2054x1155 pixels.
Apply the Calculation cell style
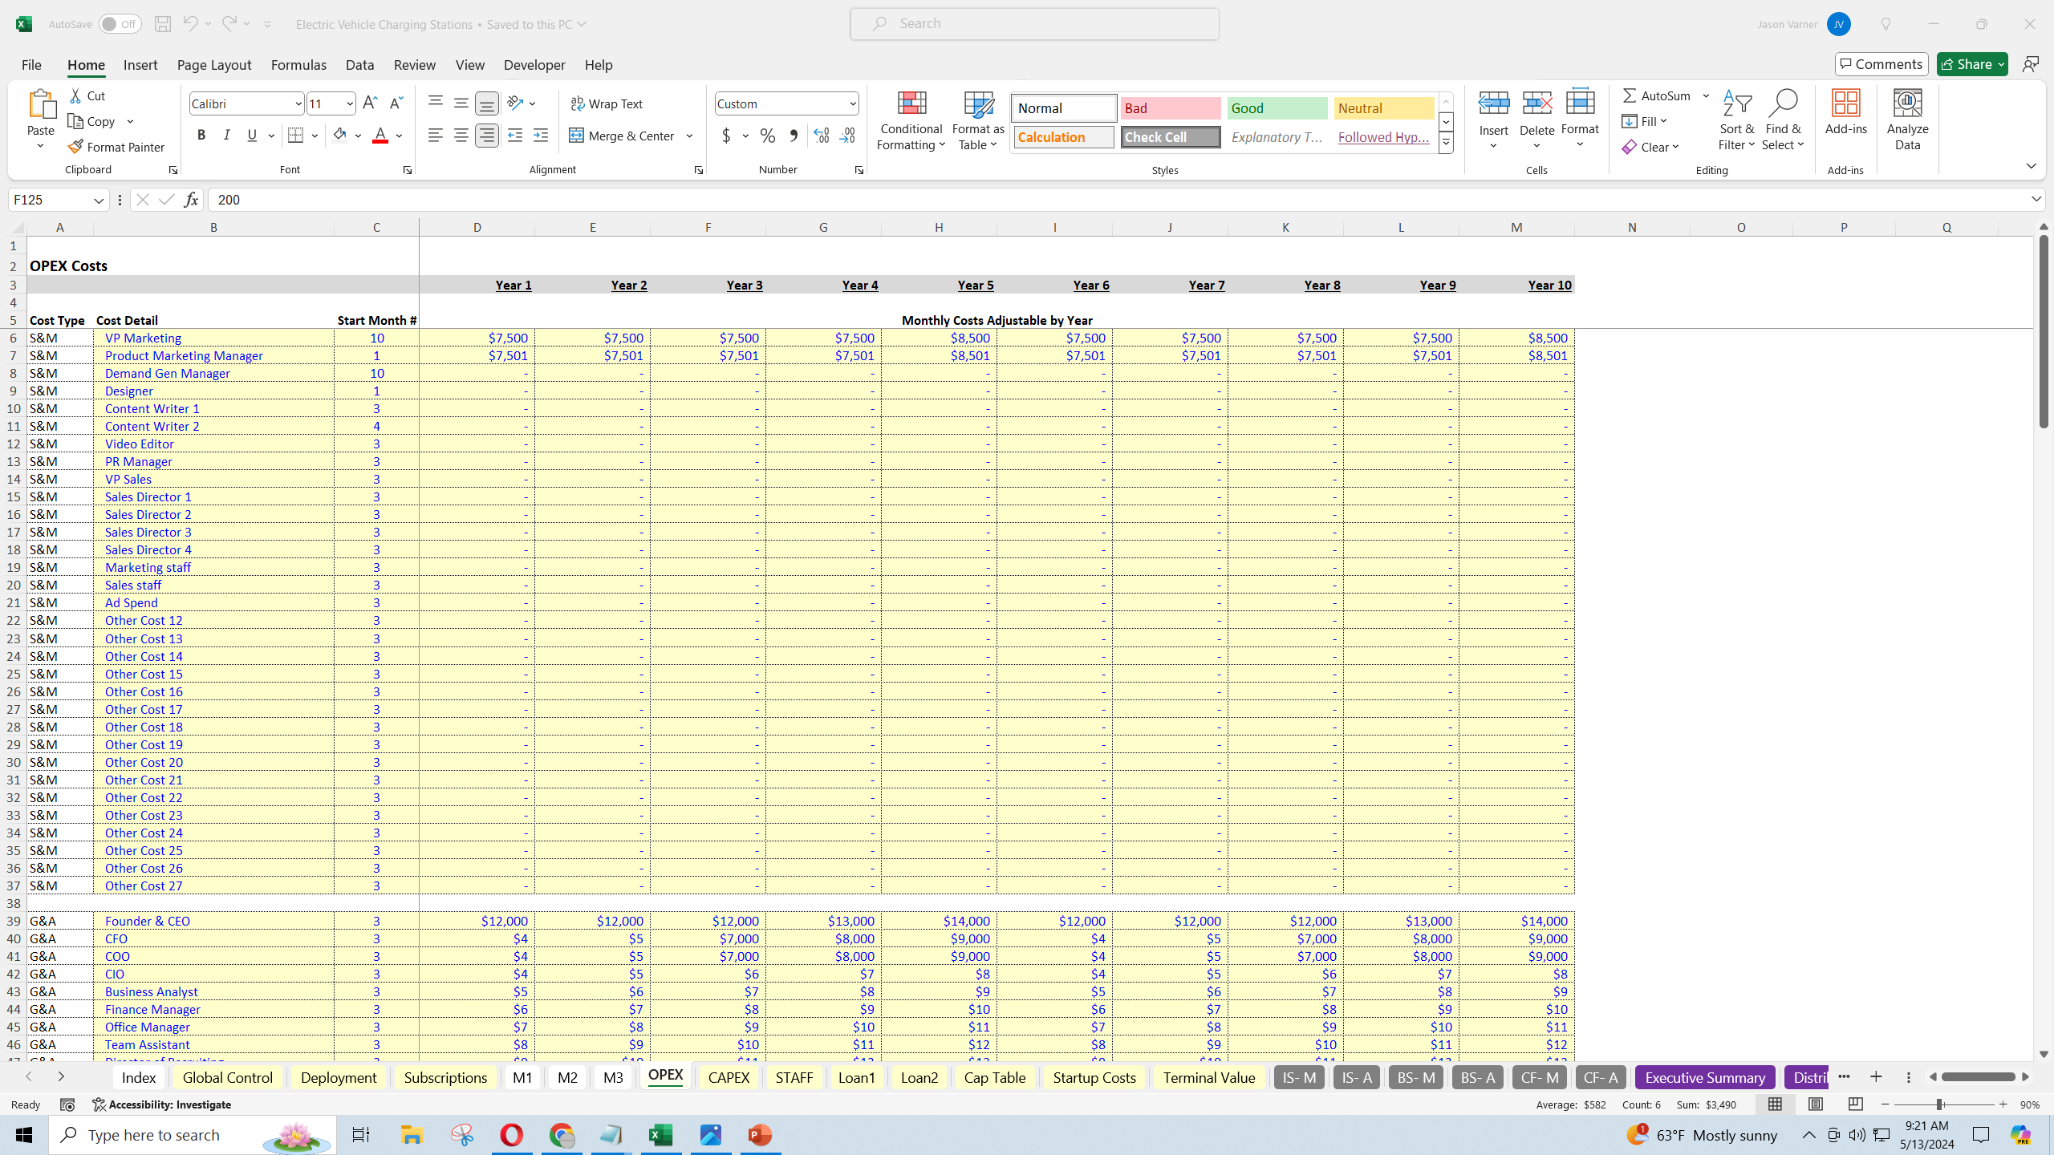pyautogui.click(x=1064, y=137)
